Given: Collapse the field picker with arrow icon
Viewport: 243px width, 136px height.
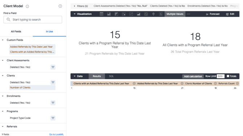Looking at the screenshot, I should click(60, 6).
